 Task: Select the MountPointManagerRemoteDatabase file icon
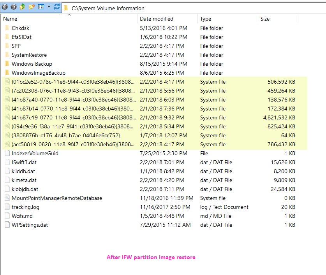pyautogui.click(x=7, y=198)
